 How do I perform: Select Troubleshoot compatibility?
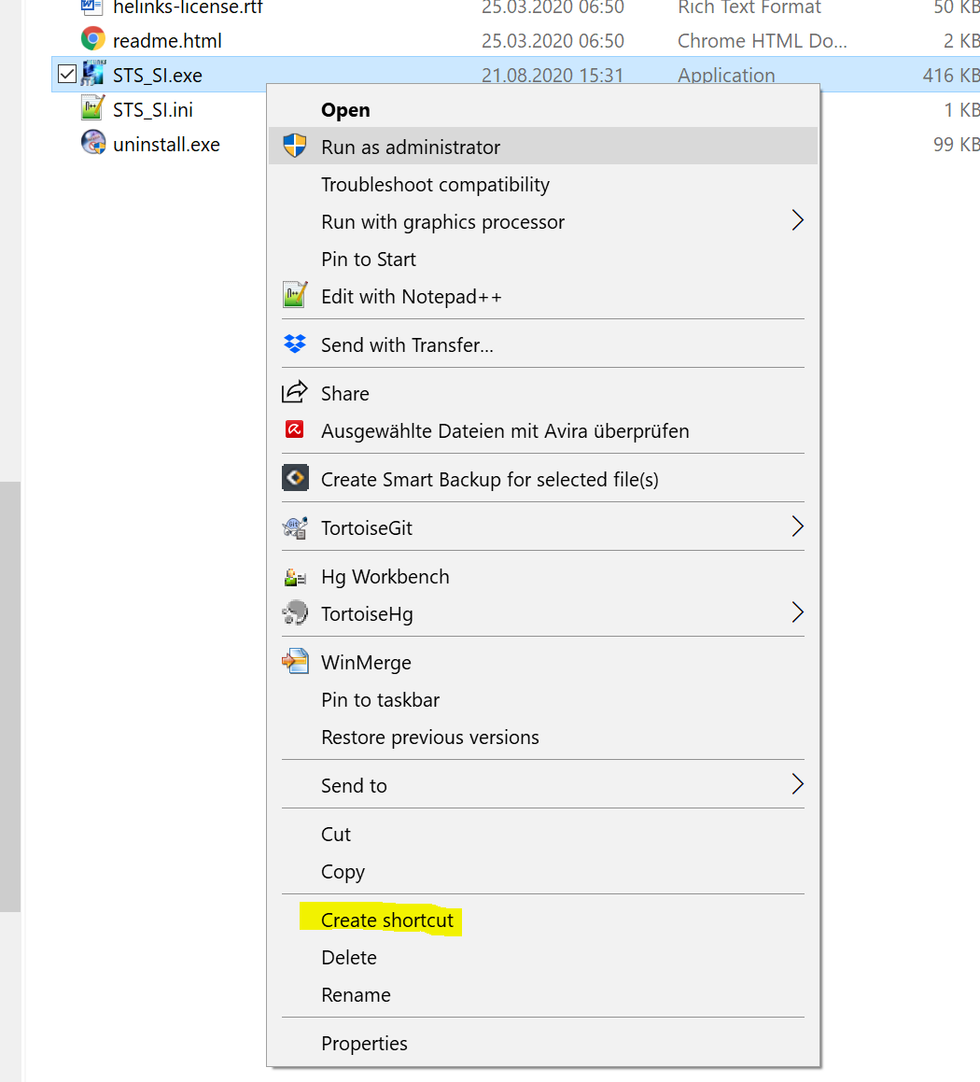(x=435, y=185)
